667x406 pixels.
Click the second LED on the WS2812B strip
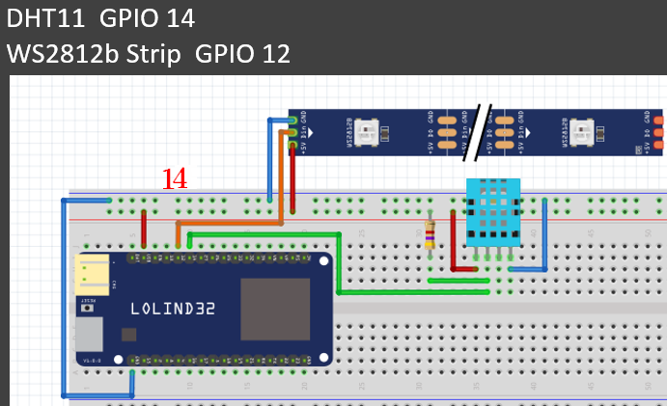tap(582, 130)
